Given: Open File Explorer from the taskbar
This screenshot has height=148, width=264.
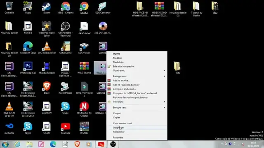Looking at the screenshot, I should (29, 144).
